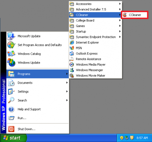The height and width of the screenshot is (142, 152).
Task: Open the Games program group
Action: tap(95, 26)
